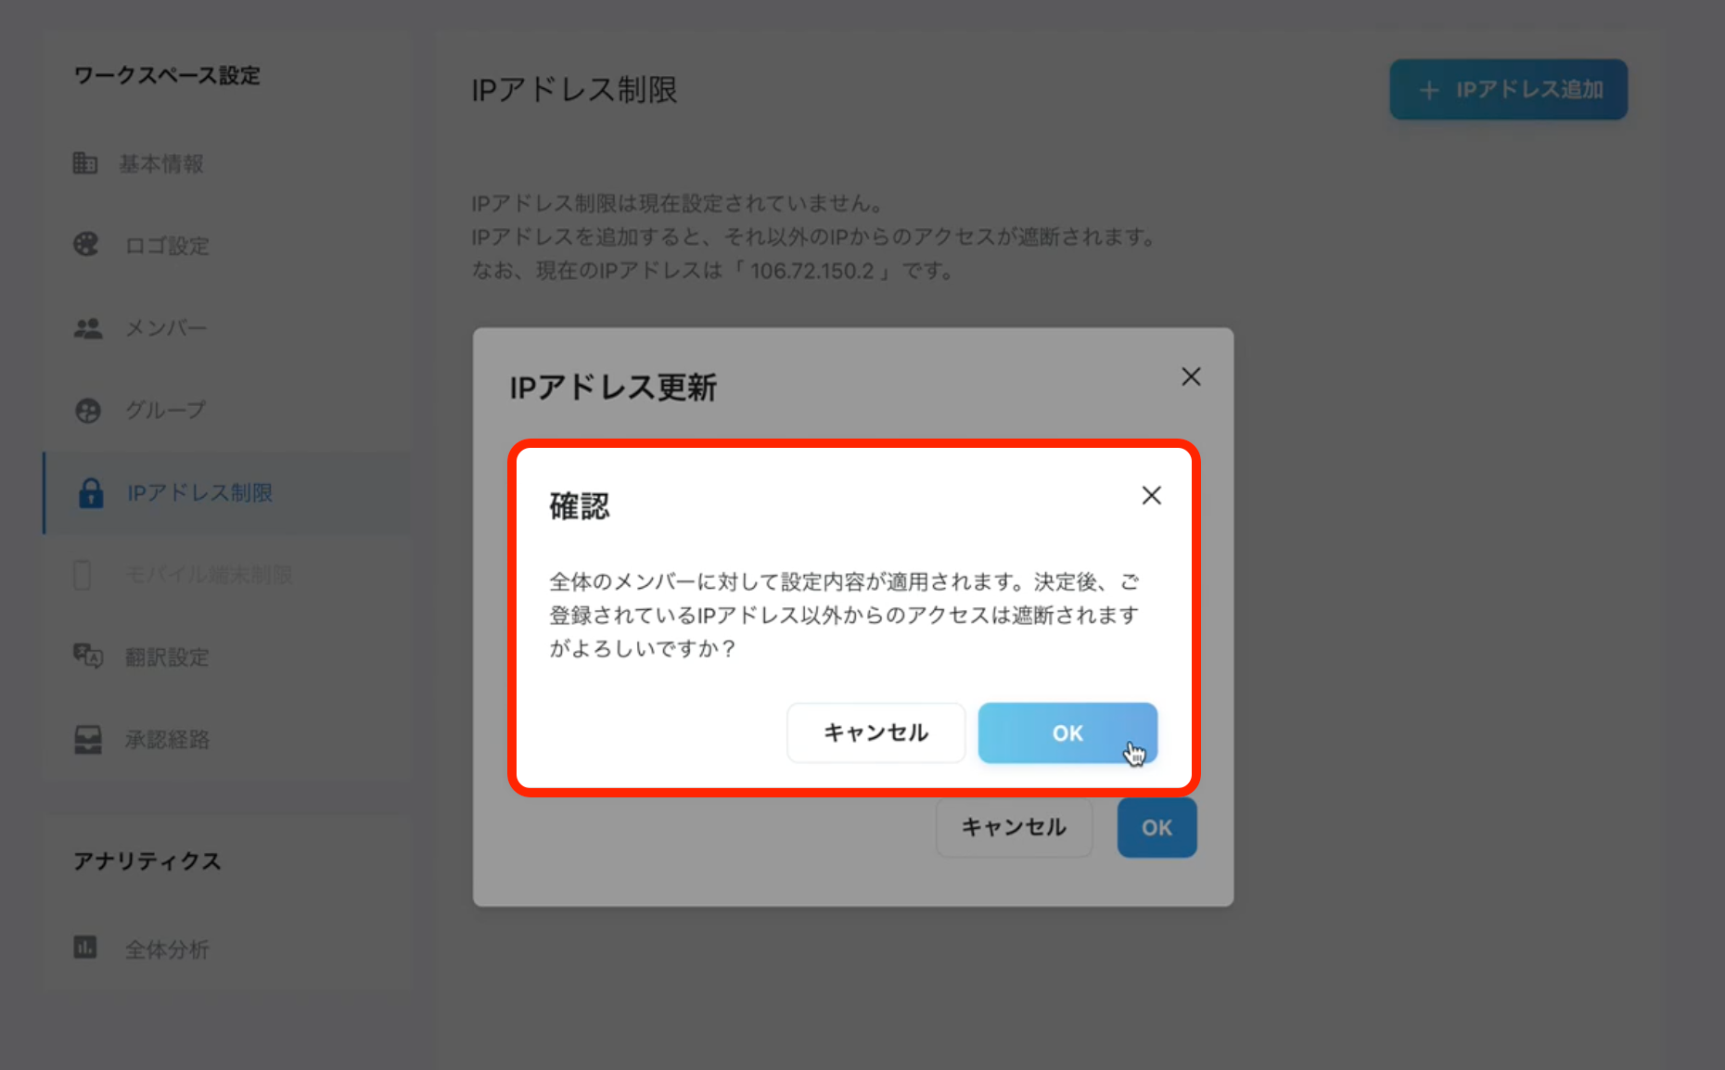1725x1070 pixels.
Task: Click the モバイル端末制限 phone icon
Action: coord(82,575)
